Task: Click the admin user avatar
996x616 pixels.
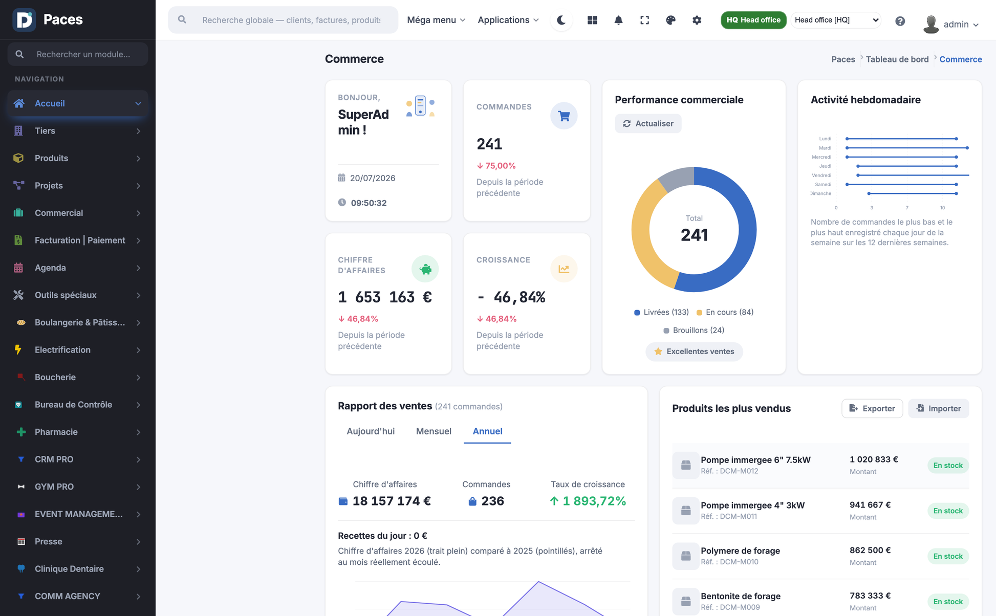Action: point(931,24)
